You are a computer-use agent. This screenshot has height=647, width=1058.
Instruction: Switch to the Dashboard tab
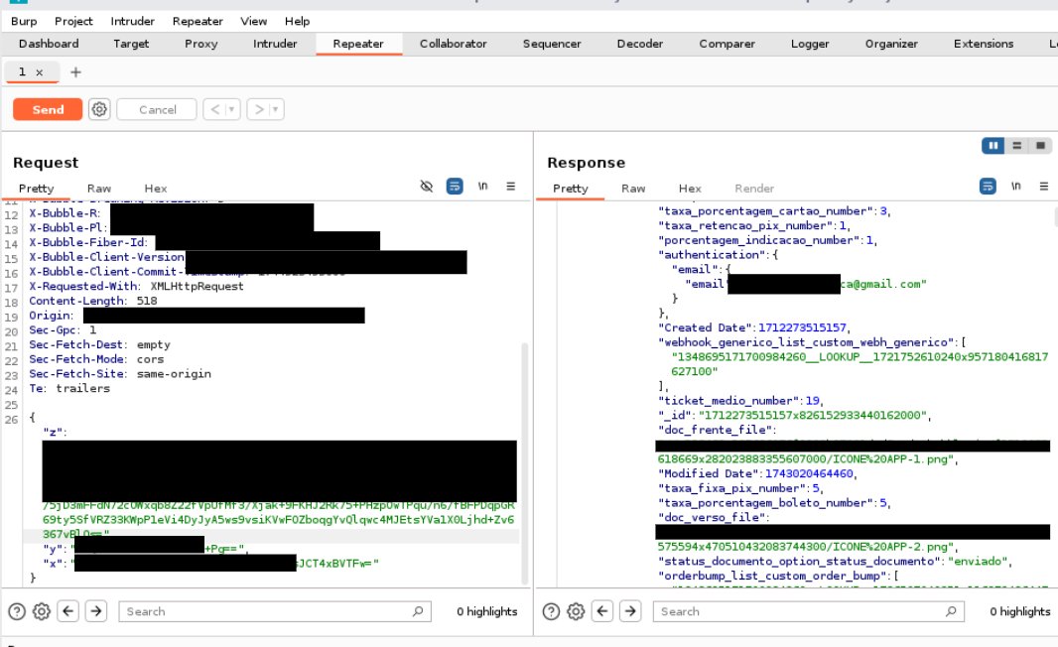tap(49, 44)
